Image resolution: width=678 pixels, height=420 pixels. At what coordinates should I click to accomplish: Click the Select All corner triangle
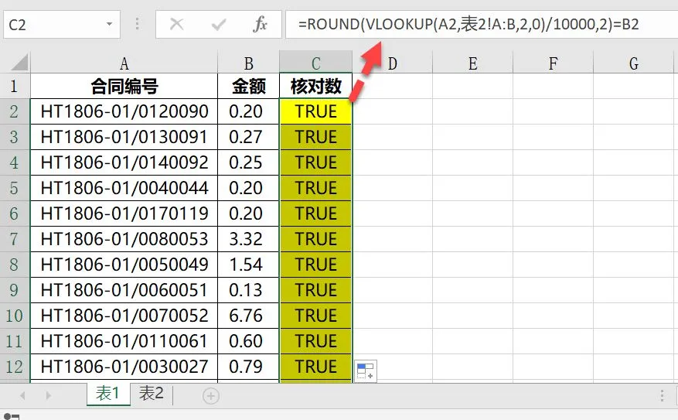pyautogui.click(x=19, y=63)
